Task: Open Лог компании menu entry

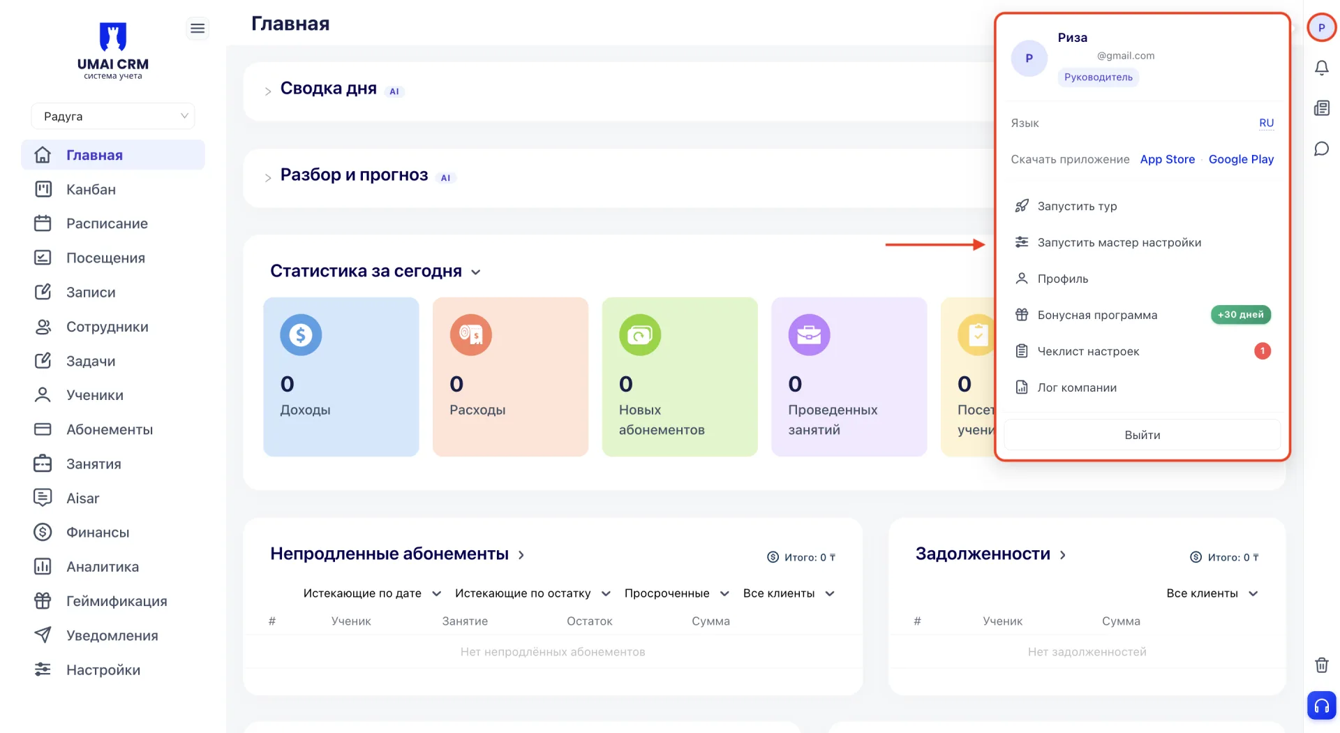Action: (1142, 387)
